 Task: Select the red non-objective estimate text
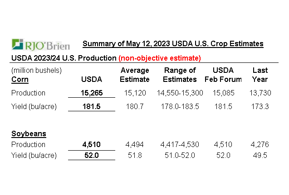coord(159,58)
